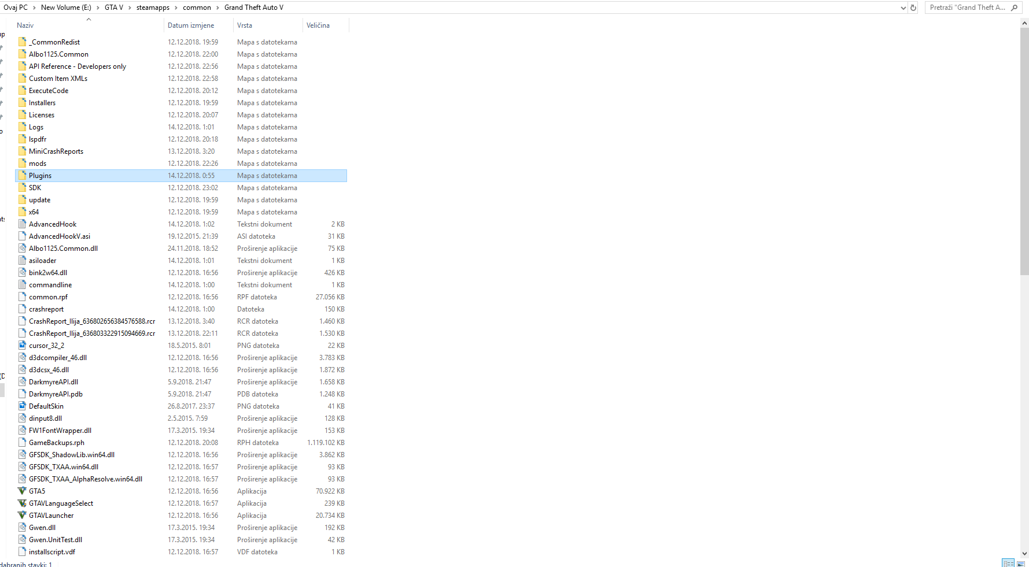Click the scrollbar up arrow
1029x567 pixels.
coord(1024,23)
